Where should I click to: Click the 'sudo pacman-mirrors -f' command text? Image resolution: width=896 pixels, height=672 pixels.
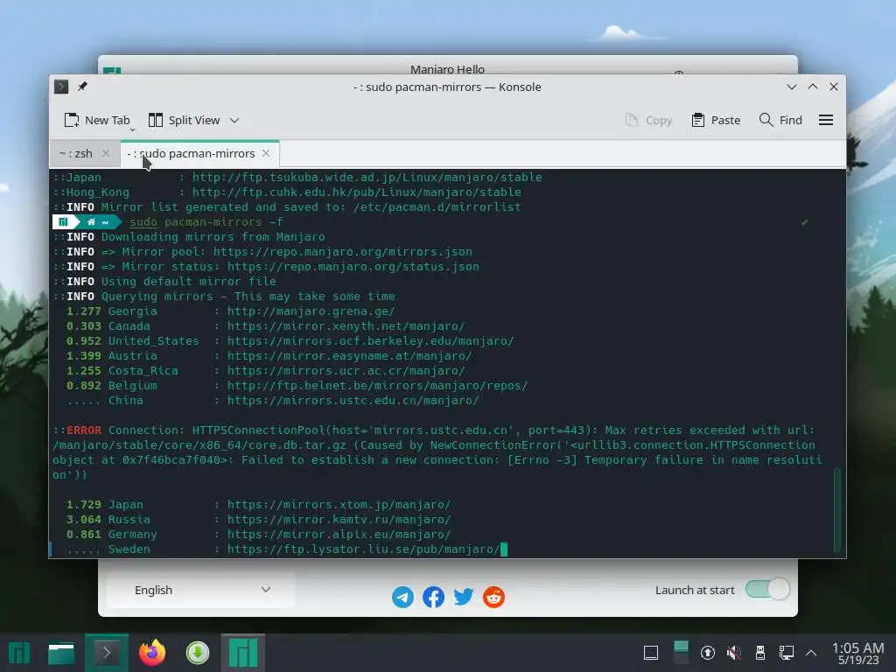[x=206, y=221]
